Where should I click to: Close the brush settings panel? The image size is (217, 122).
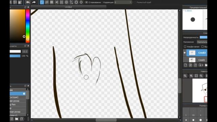tap(28, 46)
